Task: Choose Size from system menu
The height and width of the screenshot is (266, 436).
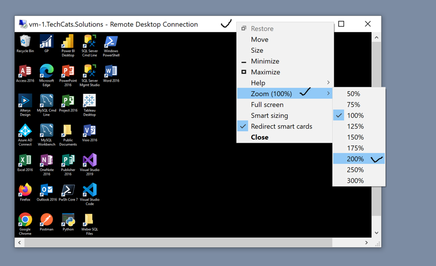Action: pyautogui.click(x=284, y=50)
